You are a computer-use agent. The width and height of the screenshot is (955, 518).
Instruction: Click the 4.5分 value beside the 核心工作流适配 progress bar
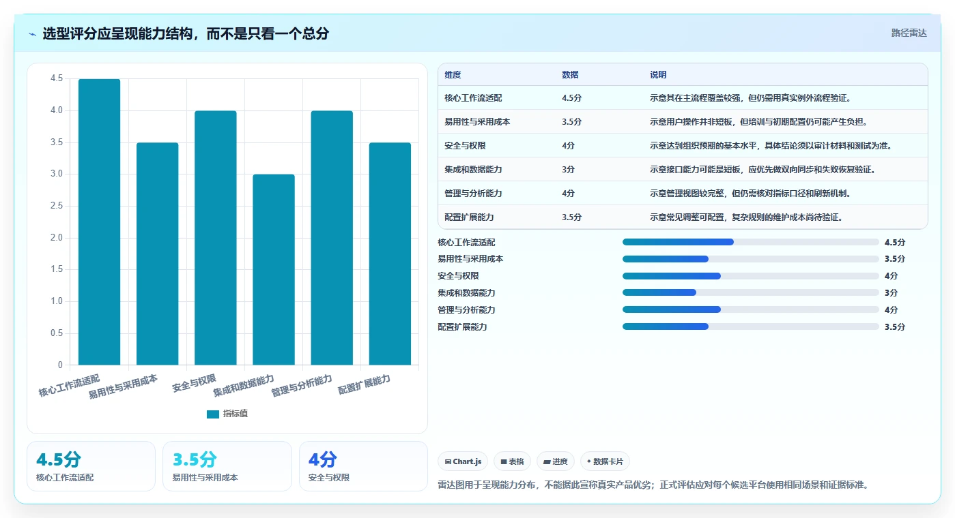coord(894,243)
